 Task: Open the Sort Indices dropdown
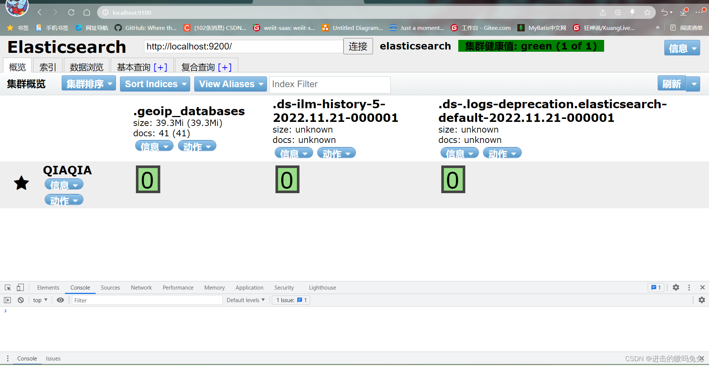tap(155, 84)
